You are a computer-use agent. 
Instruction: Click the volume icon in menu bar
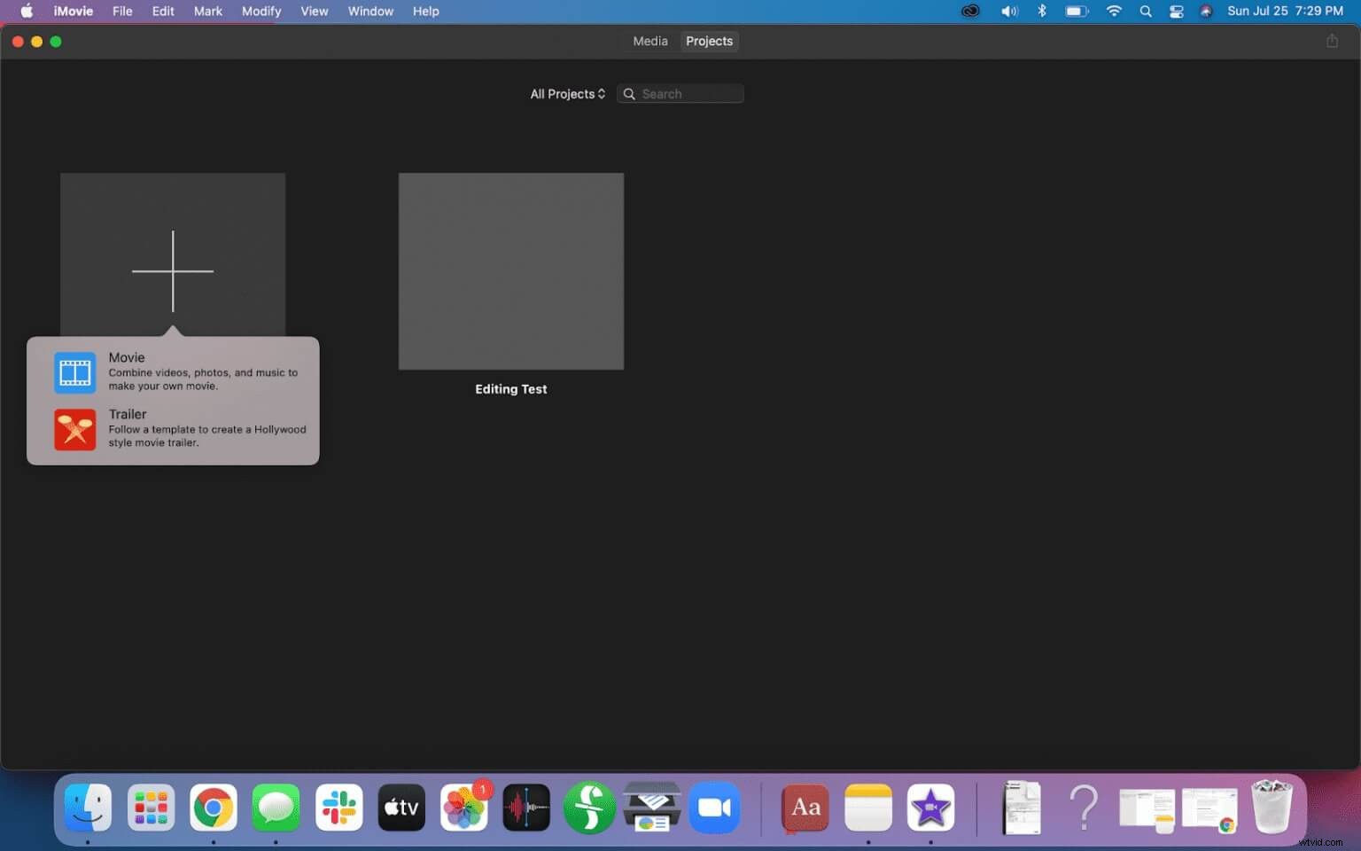coord(1009,12)
